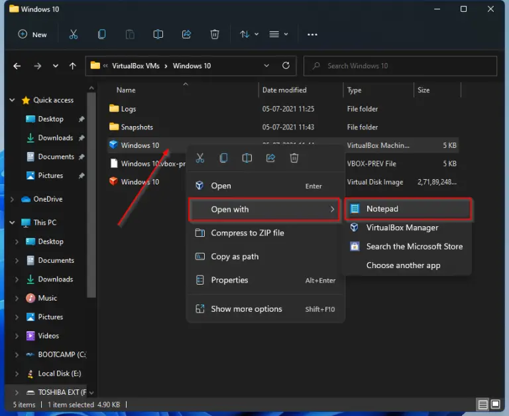Click the Copy icon in the top toolbar
This screenshot has height=416, width=509.
[x=101, y=35]
